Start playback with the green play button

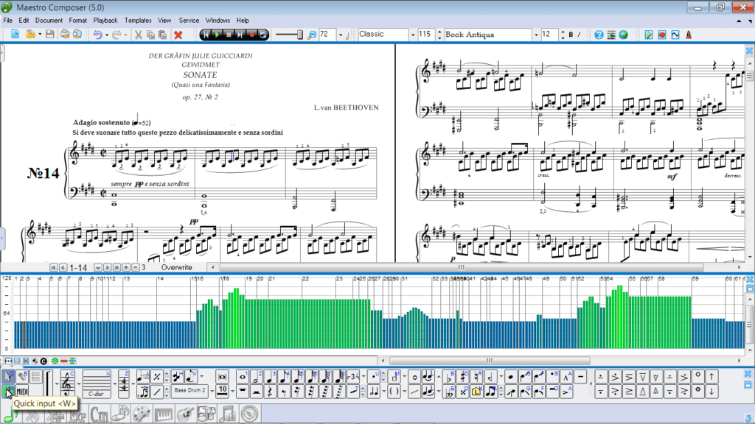coord(218,35)
